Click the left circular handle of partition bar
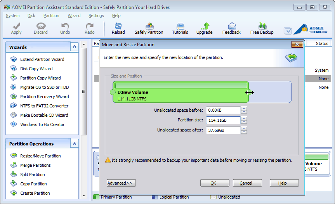 tap(113, 92)
